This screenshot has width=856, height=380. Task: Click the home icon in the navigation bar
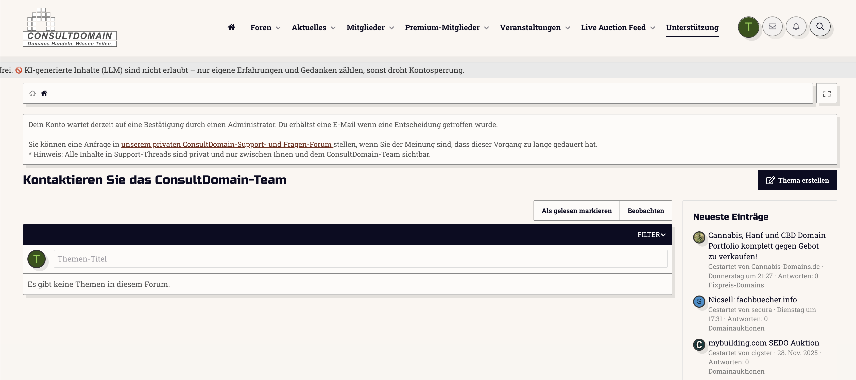[231, 27]
